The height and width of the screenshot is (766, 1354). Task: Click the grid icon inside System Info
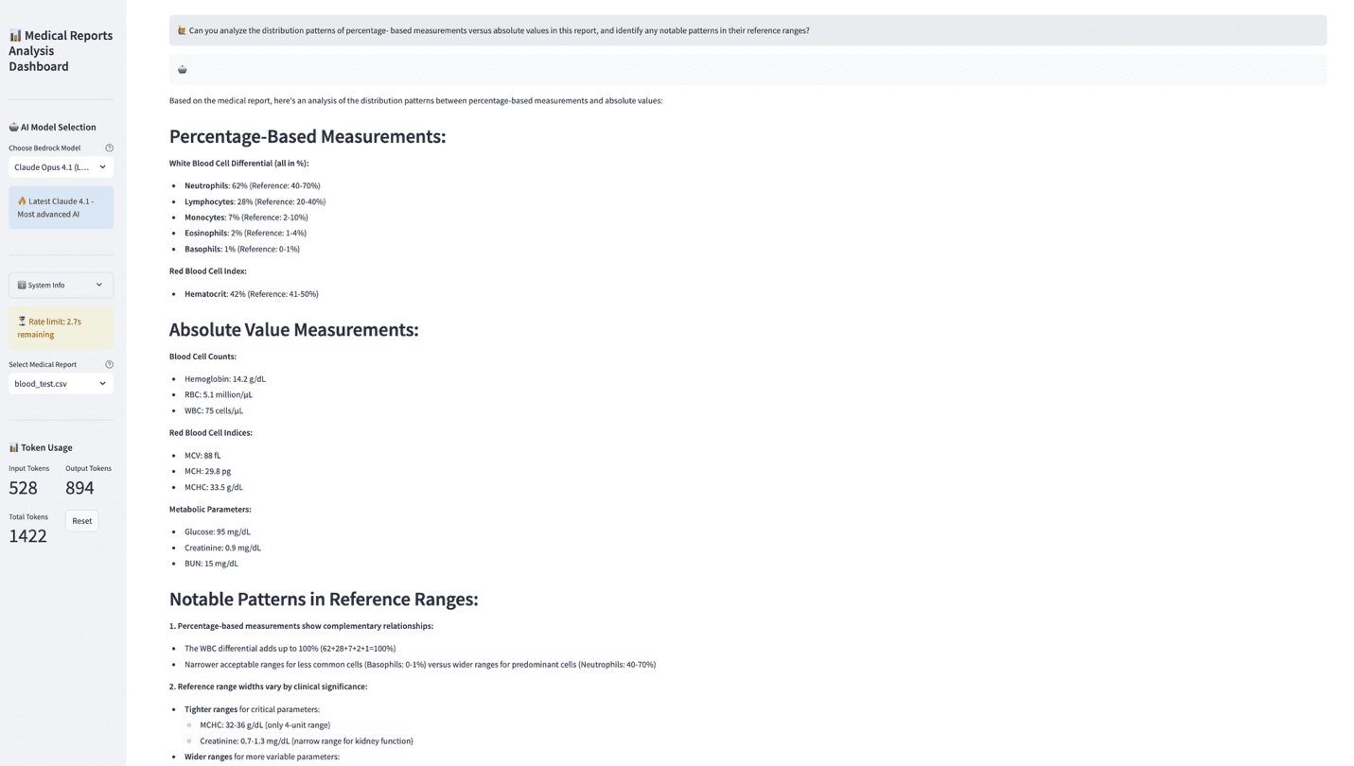[x=20, y=284]
